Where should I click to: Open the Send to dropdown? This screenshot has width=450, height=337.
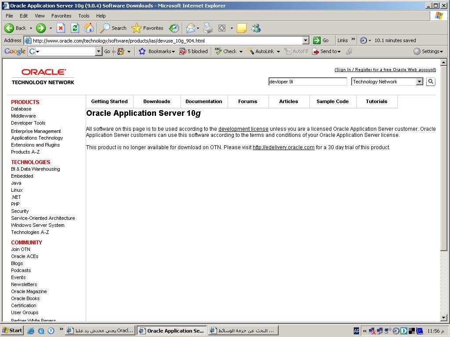[x=327, y=51]
